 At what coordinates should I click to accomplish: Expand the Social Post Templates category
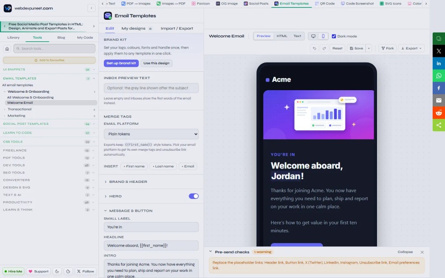48,124
